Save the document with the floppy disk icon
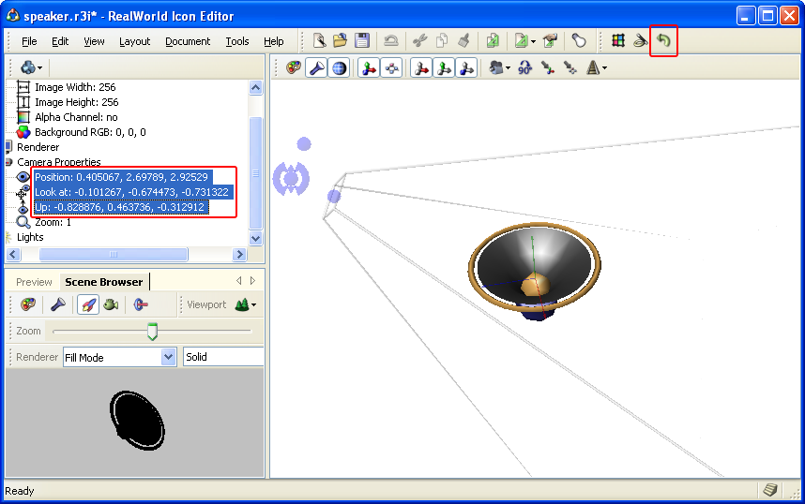The width and height of the screenshot is (805, 504). [x=362, y=40]
